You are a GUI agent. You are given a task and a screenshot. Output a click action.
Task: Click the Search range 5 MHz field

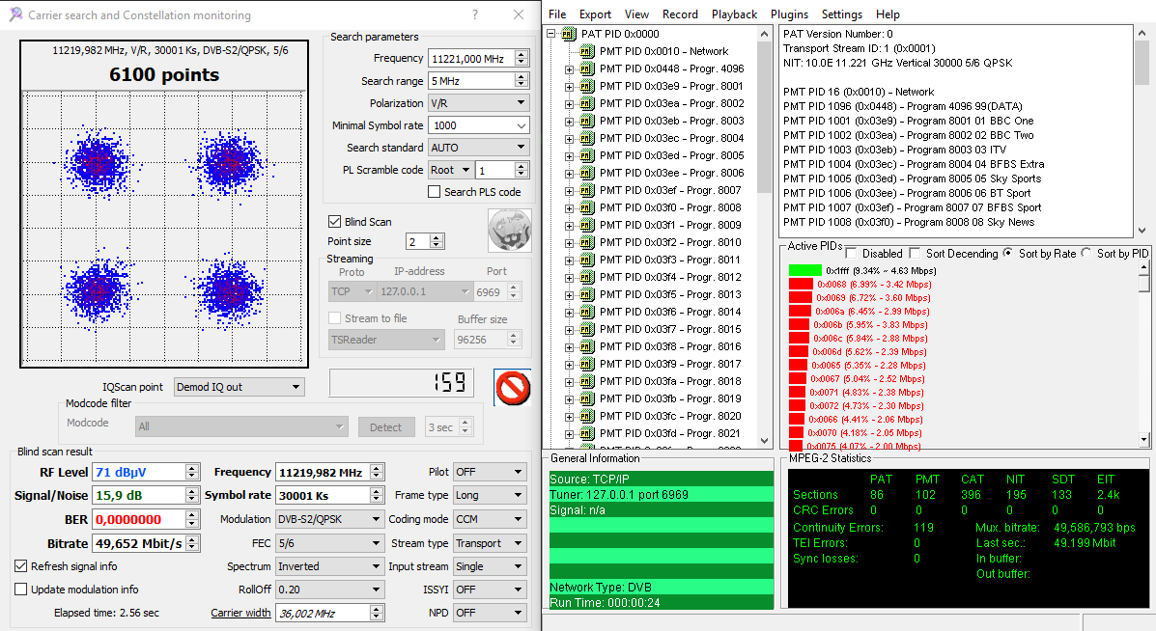coord(471,81)
